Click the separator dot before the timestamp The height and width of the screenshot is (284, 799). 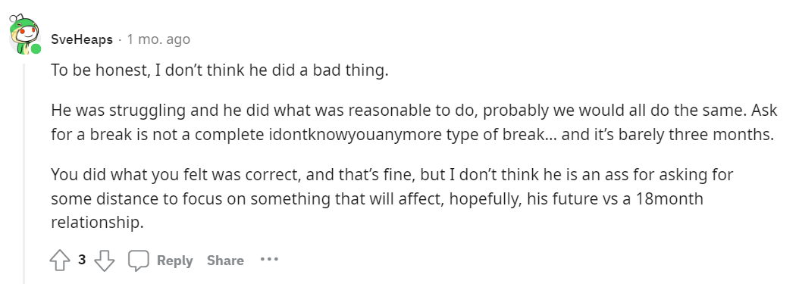(x=120, y=39)
